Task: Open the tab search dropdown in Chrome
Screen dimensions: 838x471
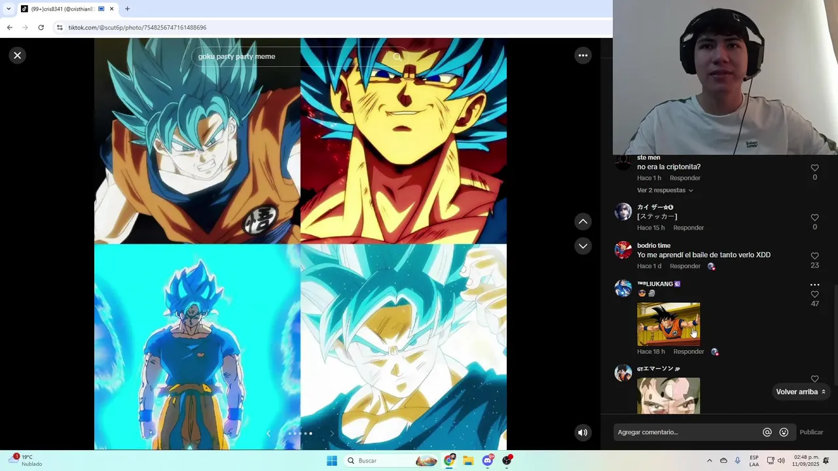Action: point(9,9)
